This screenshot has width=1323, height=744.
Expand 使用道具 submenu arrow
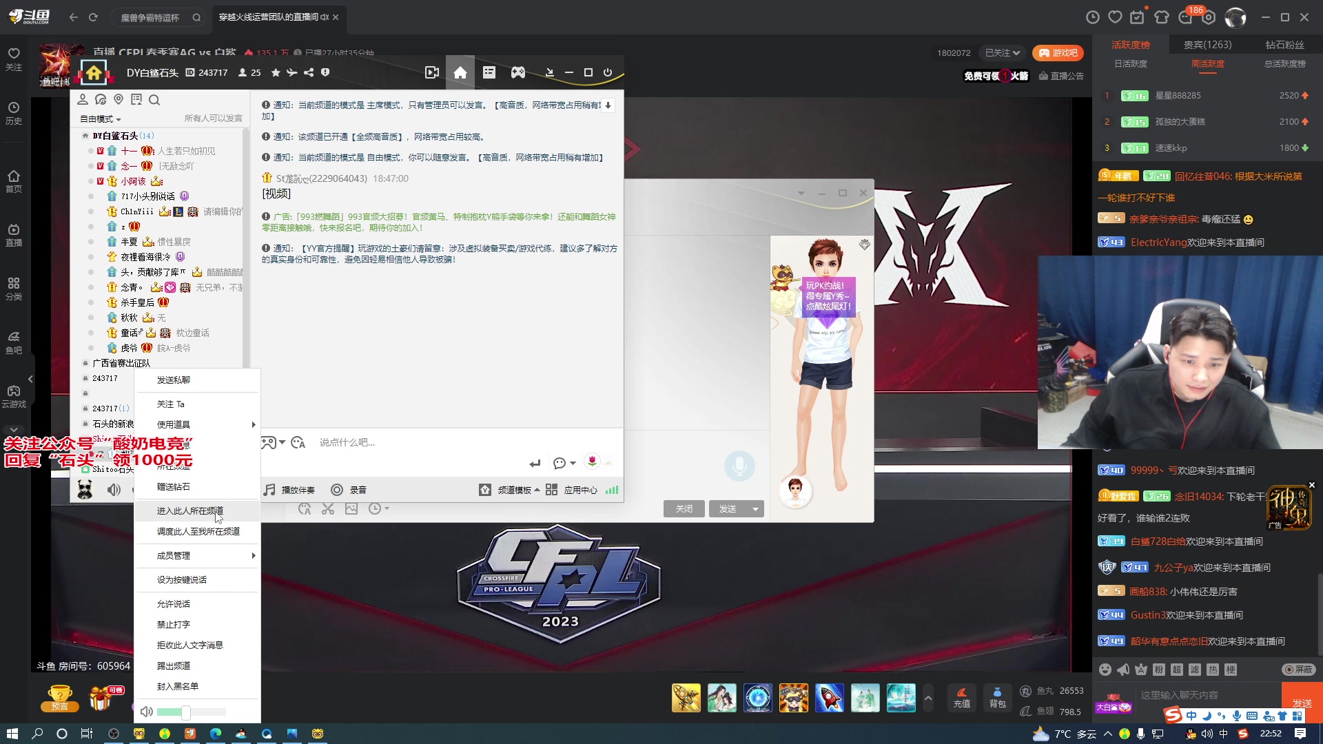(x=254, y=424)
